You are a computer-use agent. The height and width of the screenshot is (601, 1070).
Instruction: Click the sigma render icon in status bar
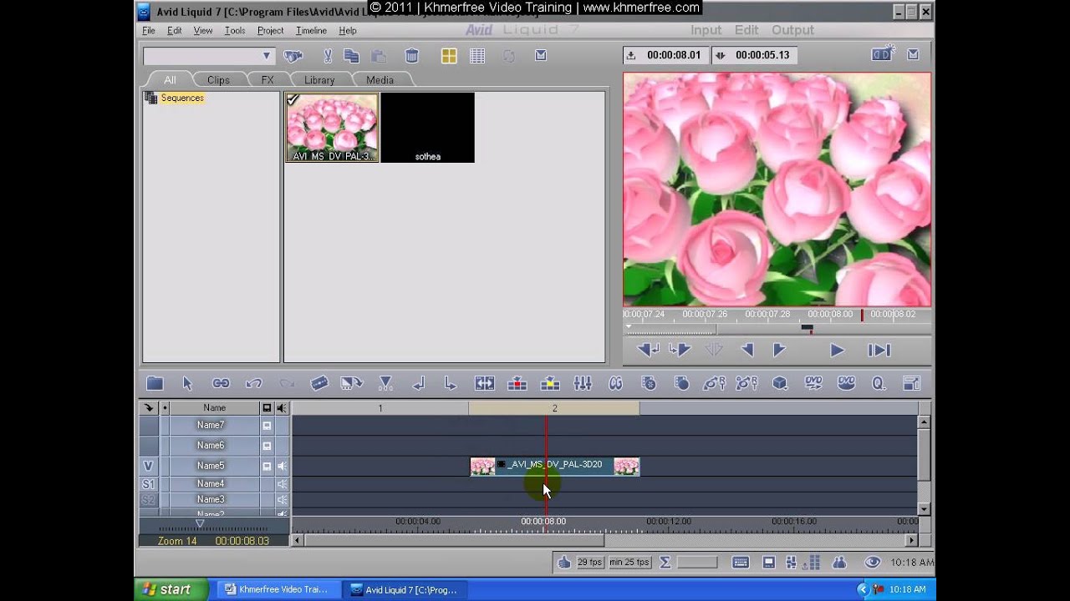pyautogui.click(x=665, y=563)
